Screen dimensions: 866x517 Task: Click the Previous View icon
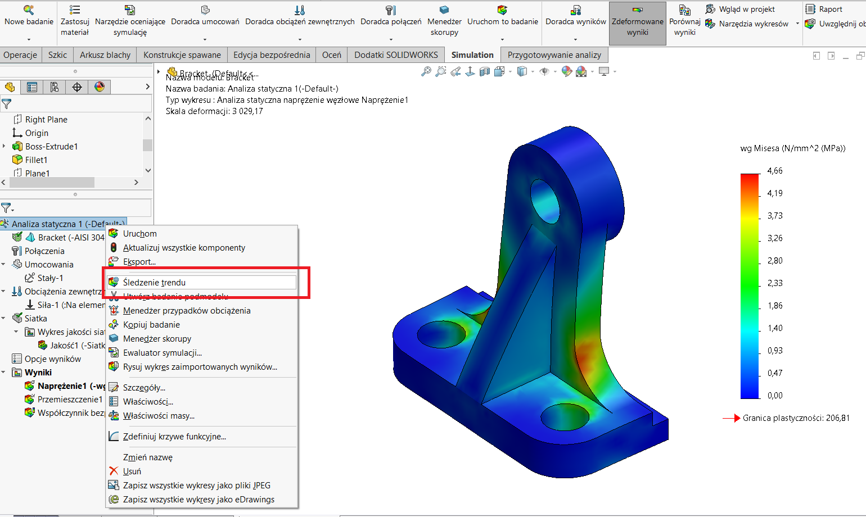coord(456,71)
